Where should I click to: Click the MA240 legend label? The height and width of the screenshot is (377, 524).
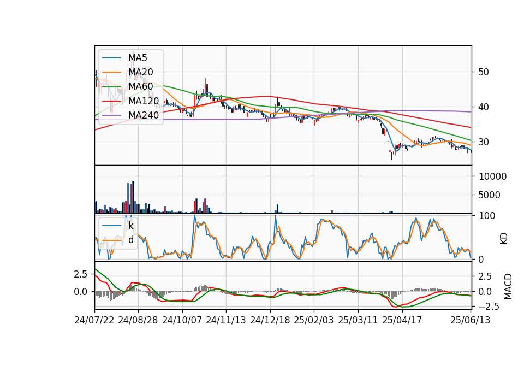[x=144, y=115]
